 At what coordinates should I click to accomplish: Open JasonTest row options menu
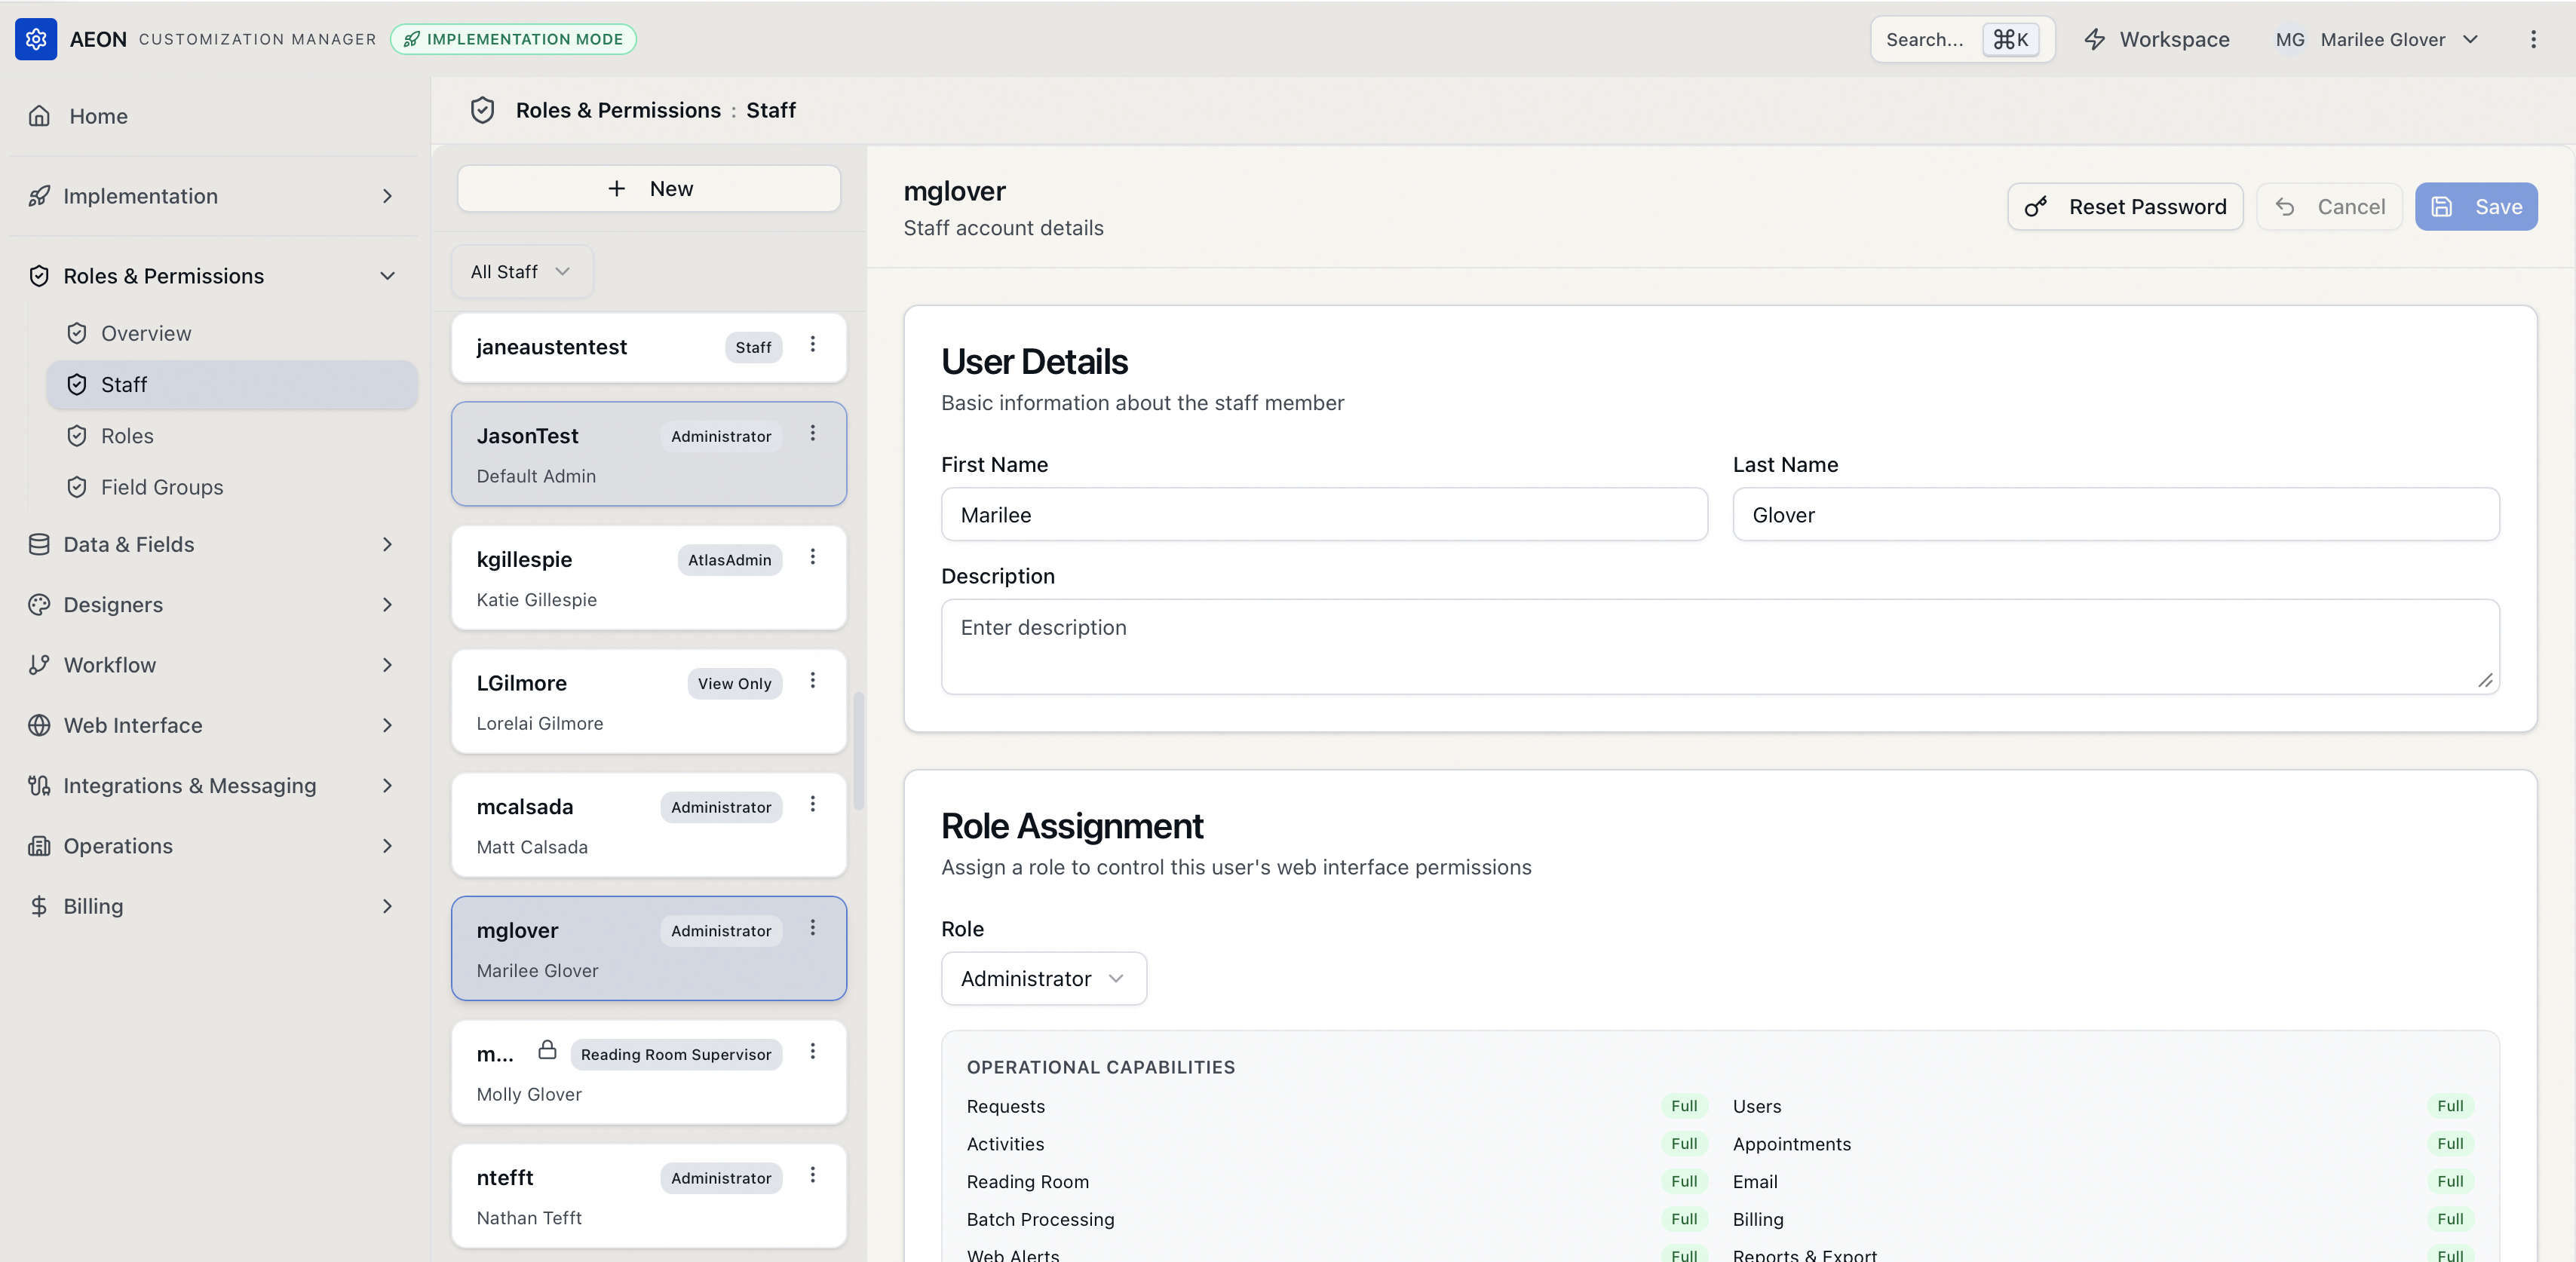[x=812, y=433]
